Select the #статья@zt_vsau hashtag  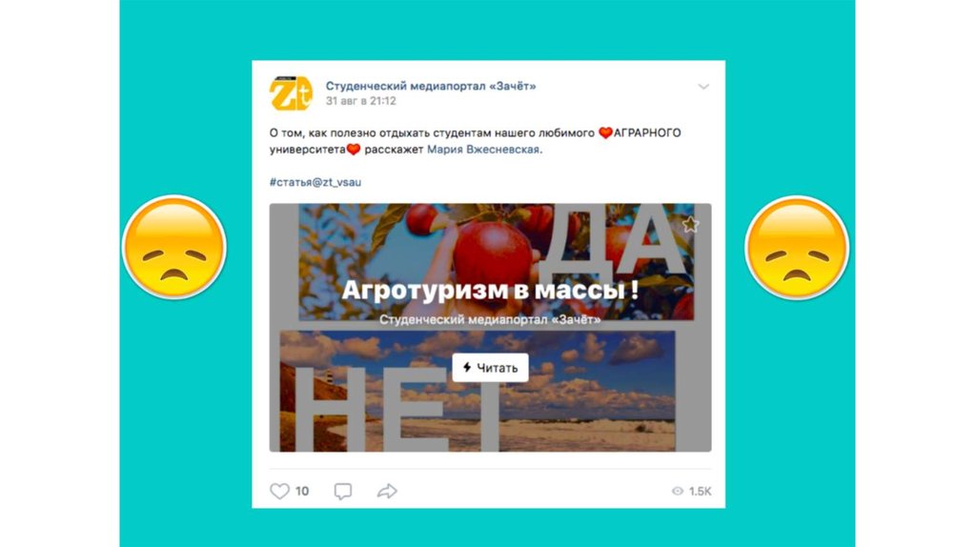tap(315, 182)
